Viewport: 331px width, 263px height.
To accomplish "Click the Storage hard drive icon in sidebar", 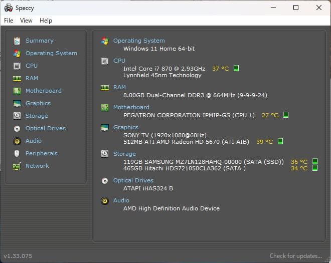I will coord(17,116).
